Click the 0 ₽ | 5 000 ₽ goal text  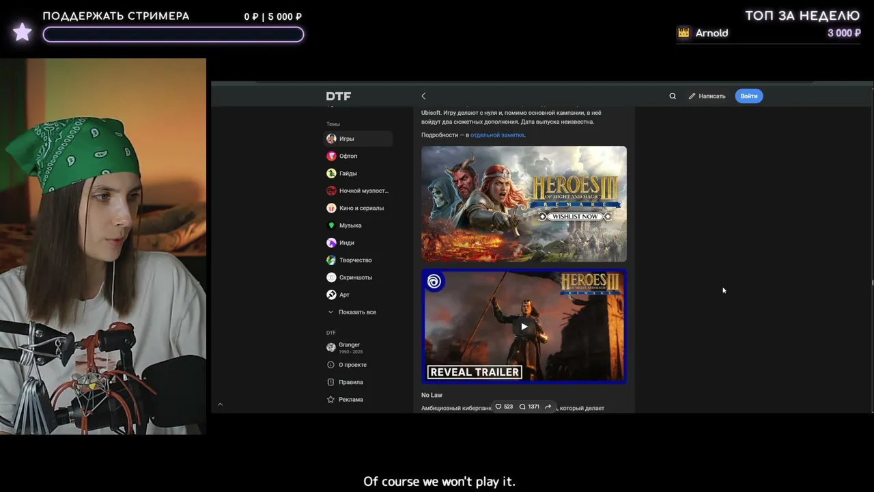273,16
